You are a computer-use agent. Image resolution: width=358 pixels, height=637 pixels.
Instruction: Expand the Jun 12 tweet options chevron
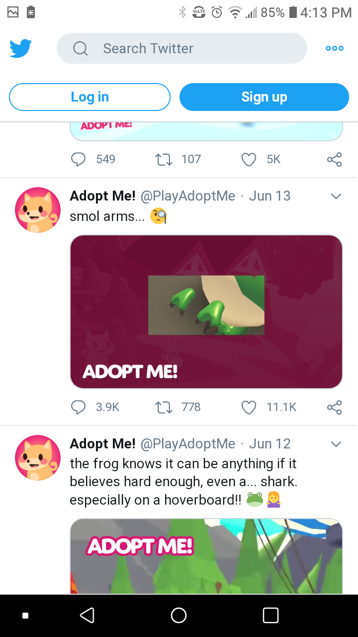tap(336, 444)
